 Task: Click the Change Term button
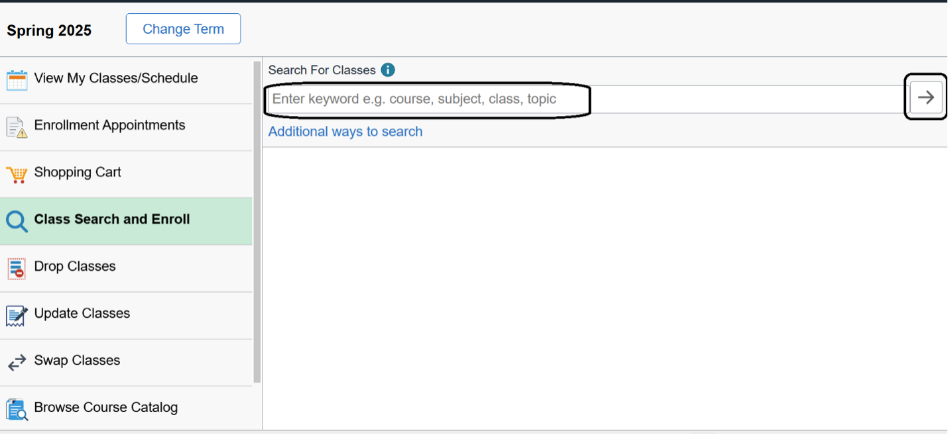(183, 29)
